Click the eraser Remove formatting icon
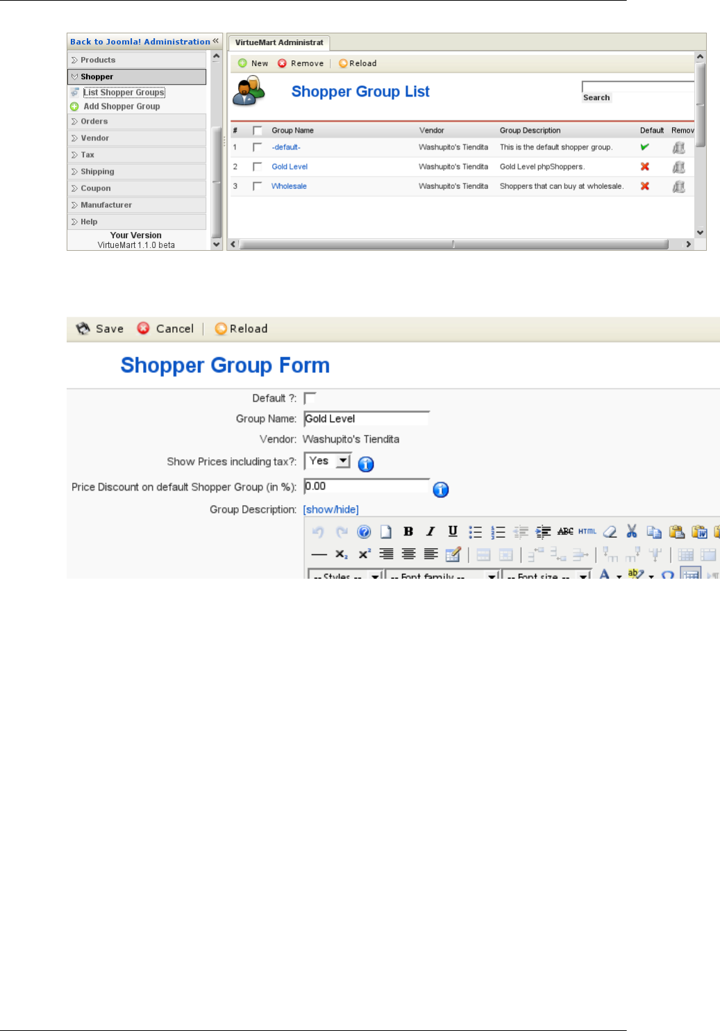The image size is (720, 1031). tap(610, 532)
